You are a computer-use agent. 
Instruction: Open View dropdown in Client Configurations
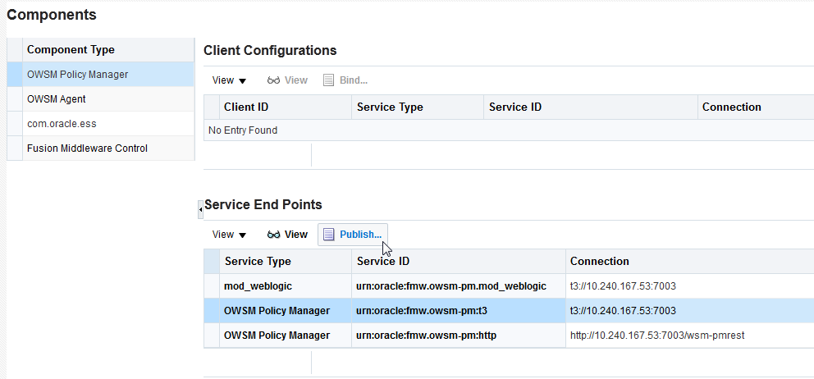(229, 80)
